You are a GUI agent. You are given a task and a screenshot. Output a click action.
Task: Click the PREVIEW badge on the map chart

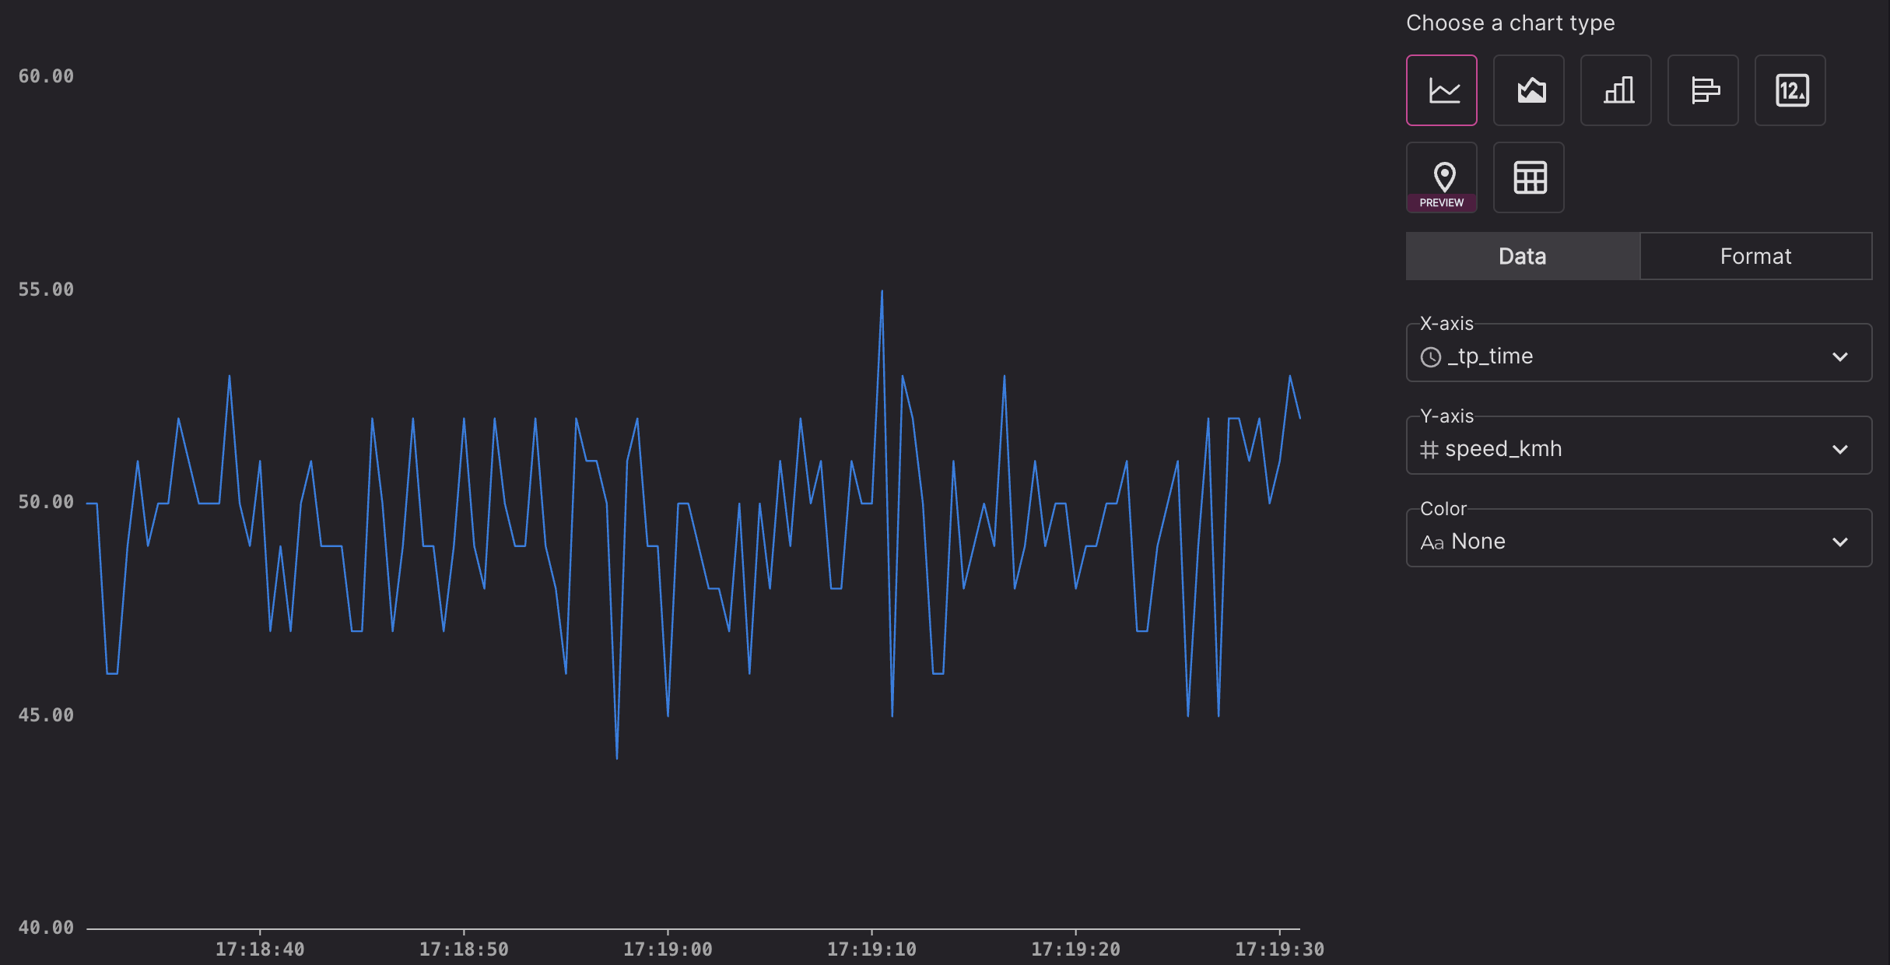coord(1442,202)
